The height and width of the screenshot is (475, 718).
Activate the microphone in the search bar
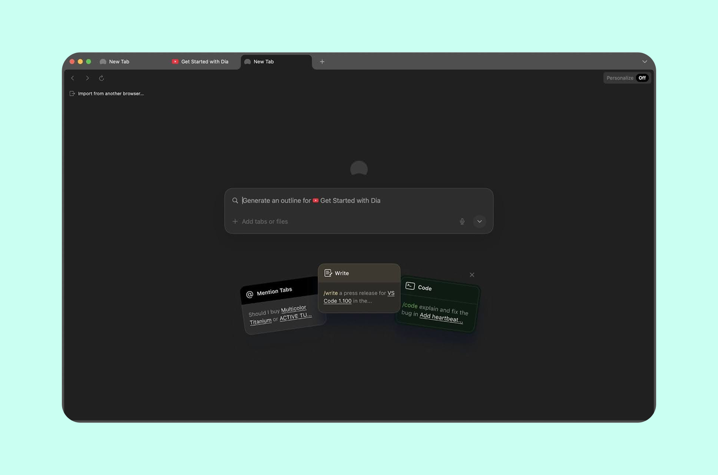[x=462, y=221]
